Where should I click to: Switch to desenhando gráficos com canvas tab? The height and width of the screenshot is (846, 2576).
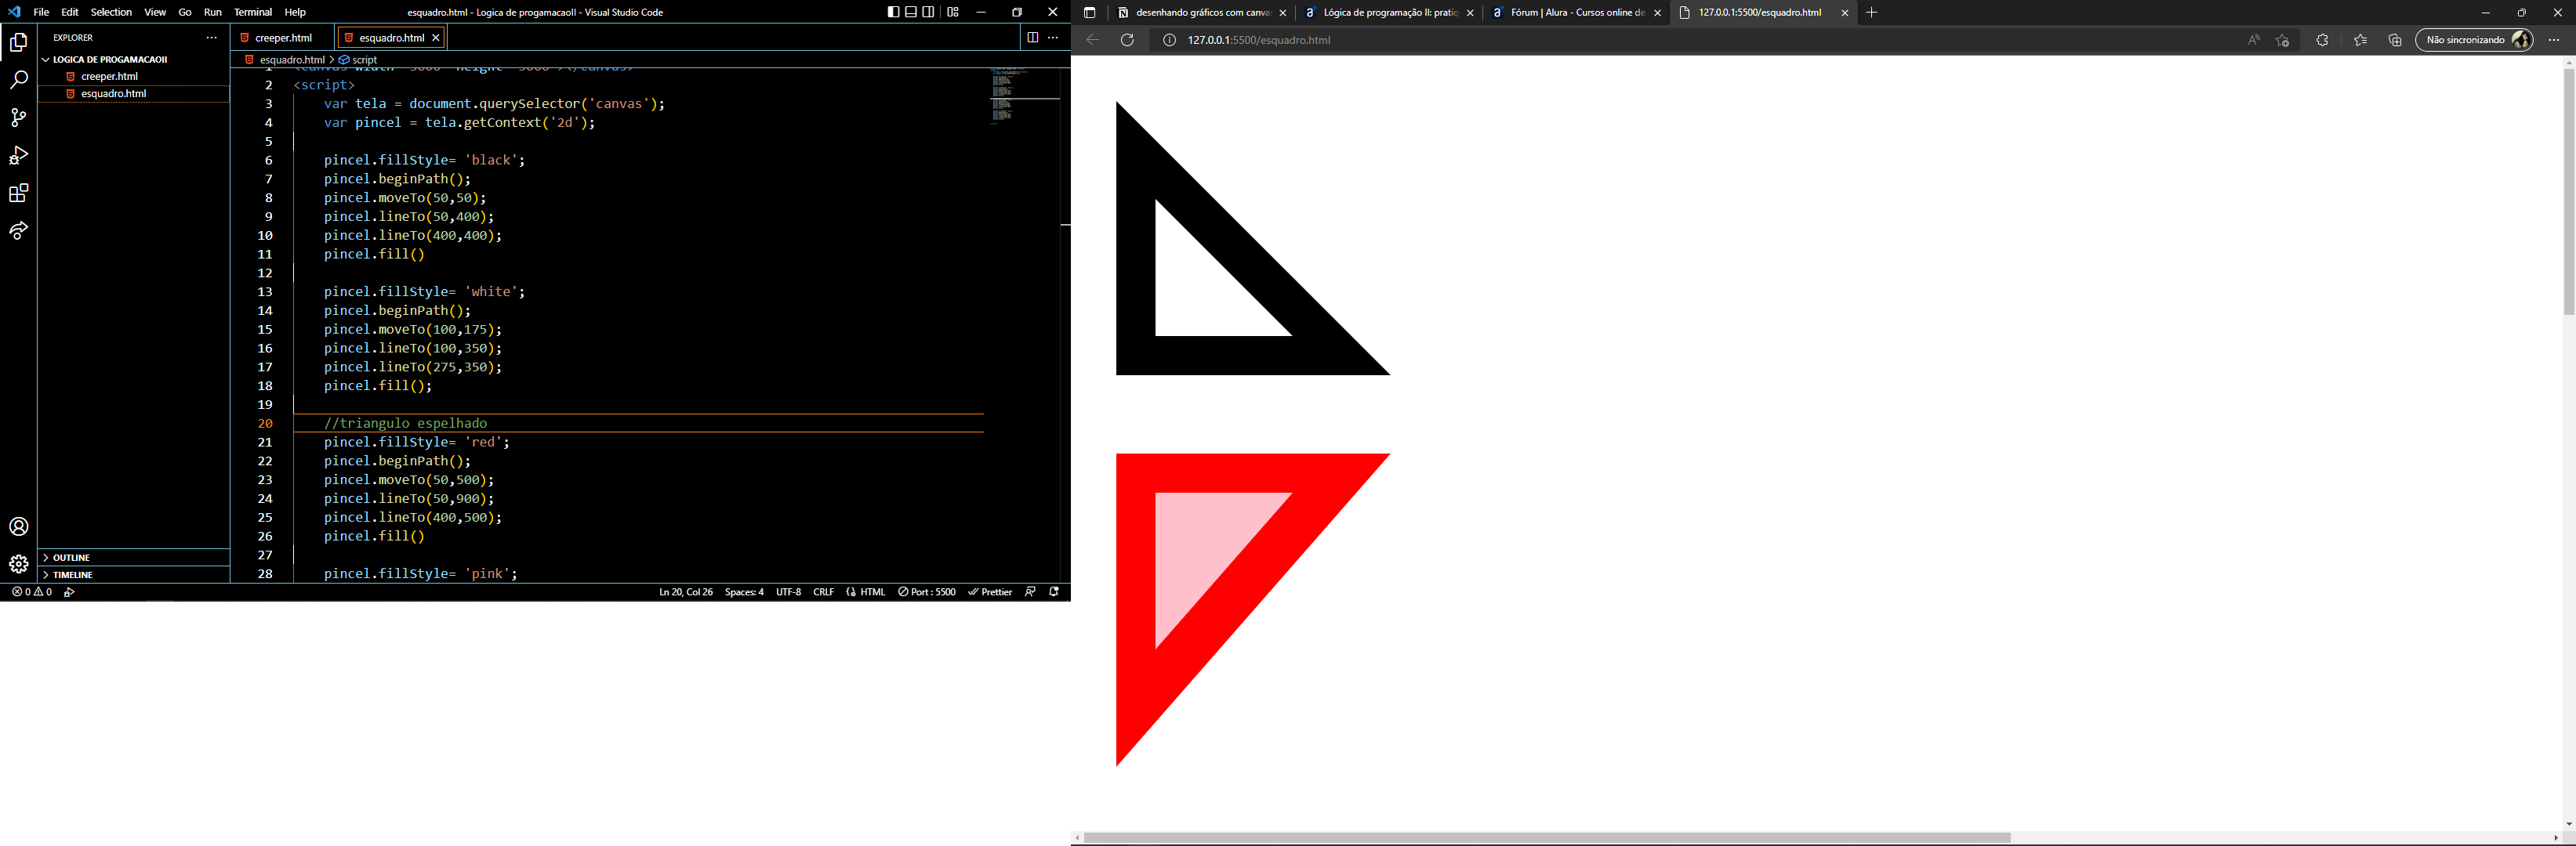click(x=1201, y=13)
